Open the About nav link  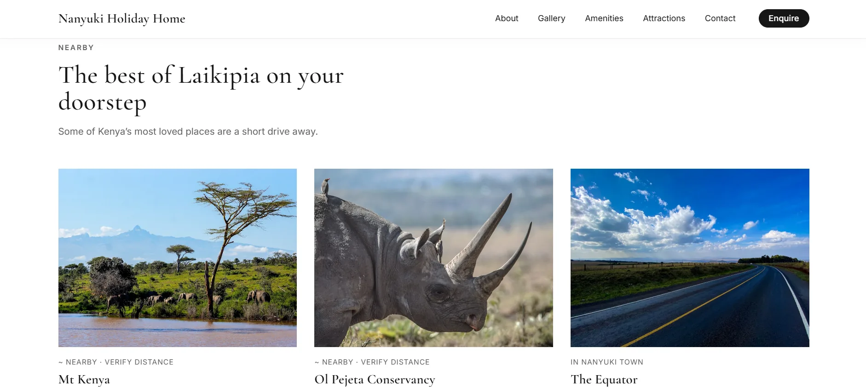click(507, 18)
